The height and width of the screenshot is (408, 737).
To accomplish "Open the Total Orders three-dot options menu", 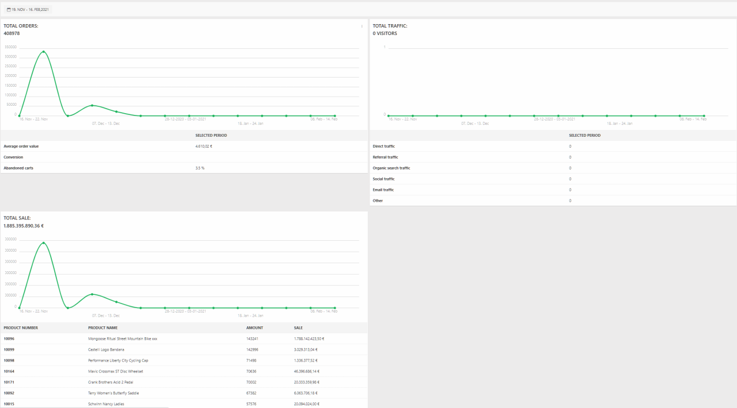I will 362,26.
